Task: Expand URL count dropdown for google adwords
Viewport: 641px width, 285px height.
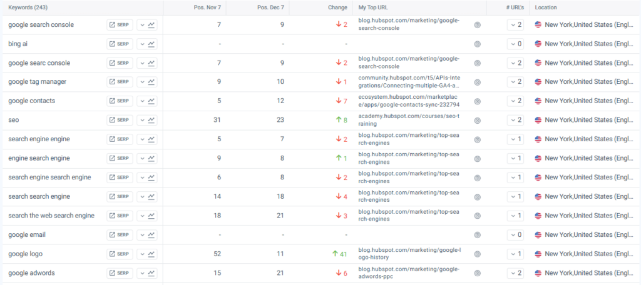Action: click(516, 273)
